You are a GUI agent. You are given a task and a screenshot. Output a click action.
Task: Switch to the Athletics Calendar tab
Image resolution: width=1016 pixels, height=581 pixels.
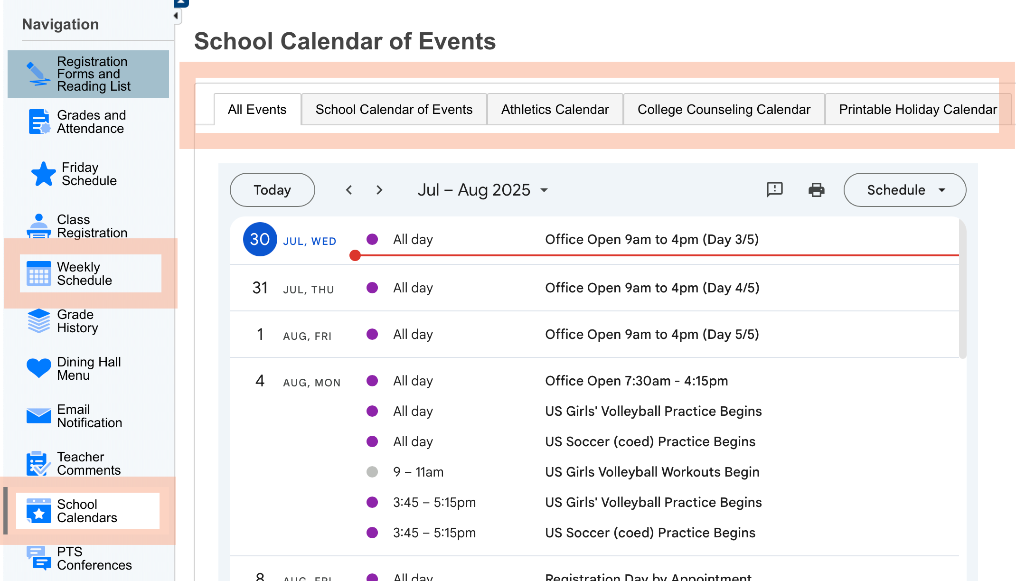tap(555, 110)
